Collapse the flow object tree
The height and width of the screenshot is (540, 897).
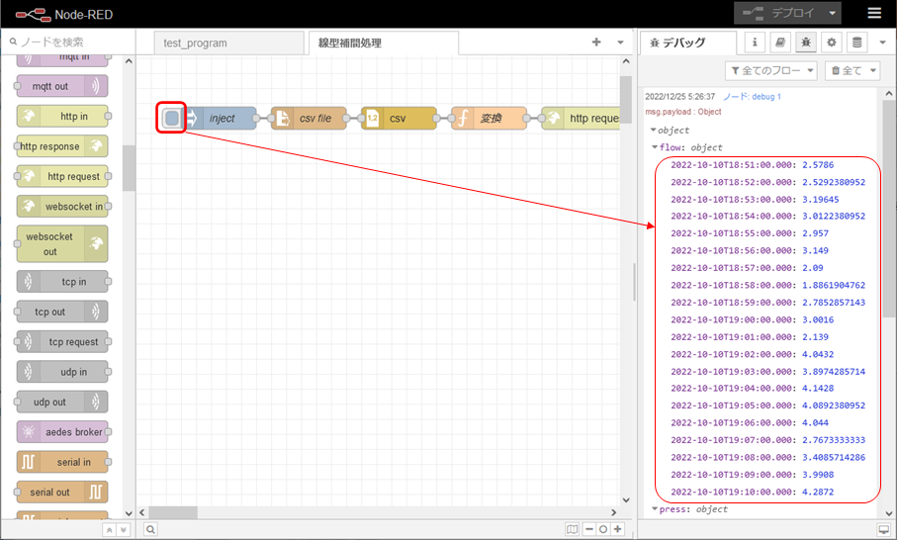654,147
